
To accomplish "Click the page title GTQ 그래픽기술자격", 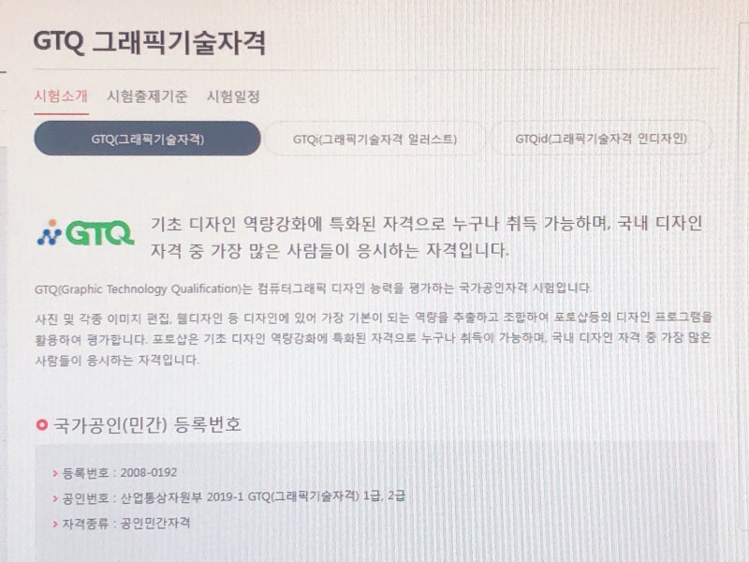I will pos(150,42).
